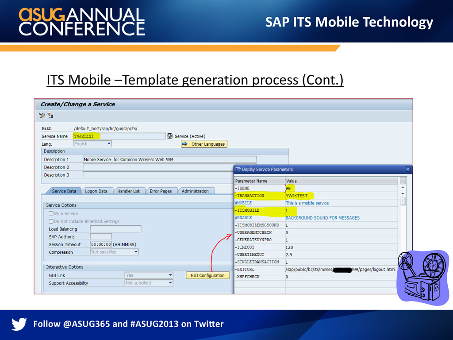The width and height of the screenshot is (453, 340).
Task: Select the ~USERAGENTCHECK parameter
Action: tap(259, 232)
